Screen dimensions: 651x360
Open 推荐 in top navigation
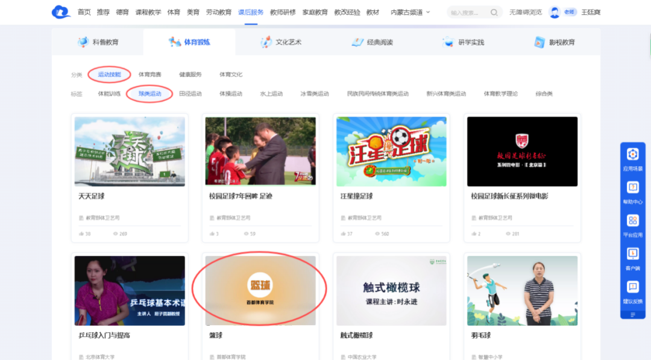point(104,13)
